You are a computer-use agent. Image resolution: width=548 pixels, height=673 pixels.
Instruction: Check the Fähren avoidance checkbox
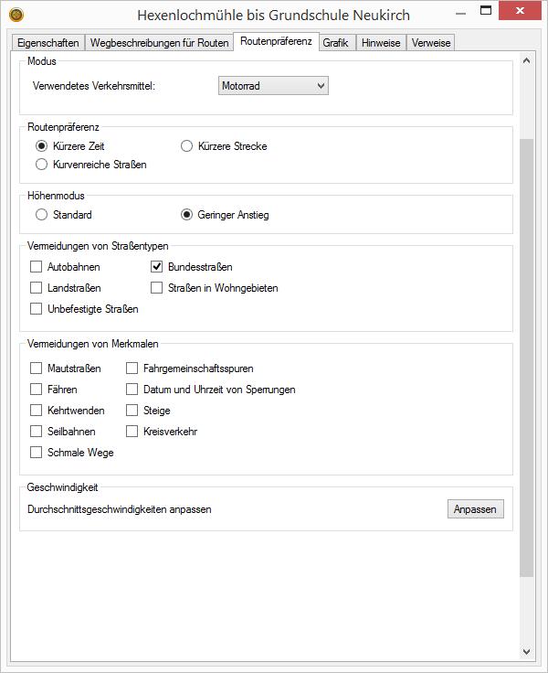tap(37, 390)
